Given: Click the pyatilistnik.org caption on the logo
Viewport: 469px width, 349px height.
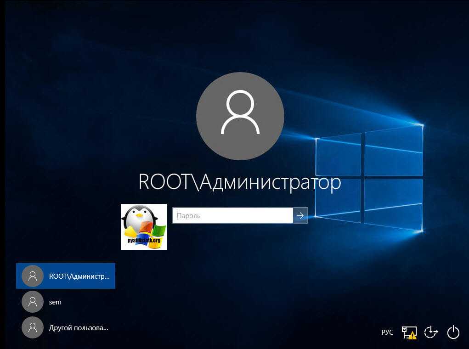Looking at the screenshot, I should [x=143, y=241].
